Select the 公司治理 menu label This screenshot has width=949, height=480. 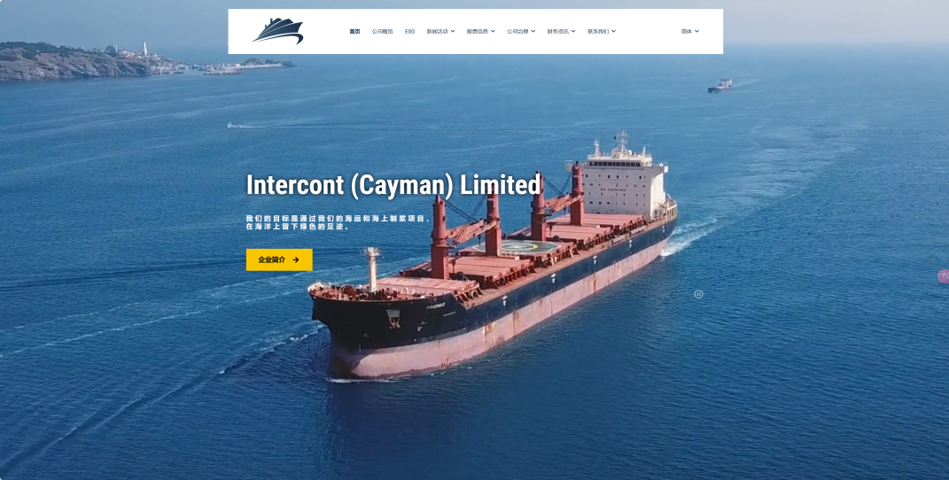click(518, 31)
